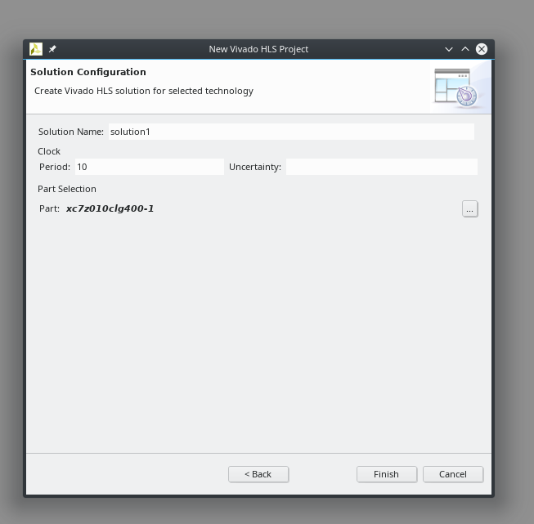Viewport: 534px width, 524px height.
Task: Click the Clock group label
Action: (49, 151)
